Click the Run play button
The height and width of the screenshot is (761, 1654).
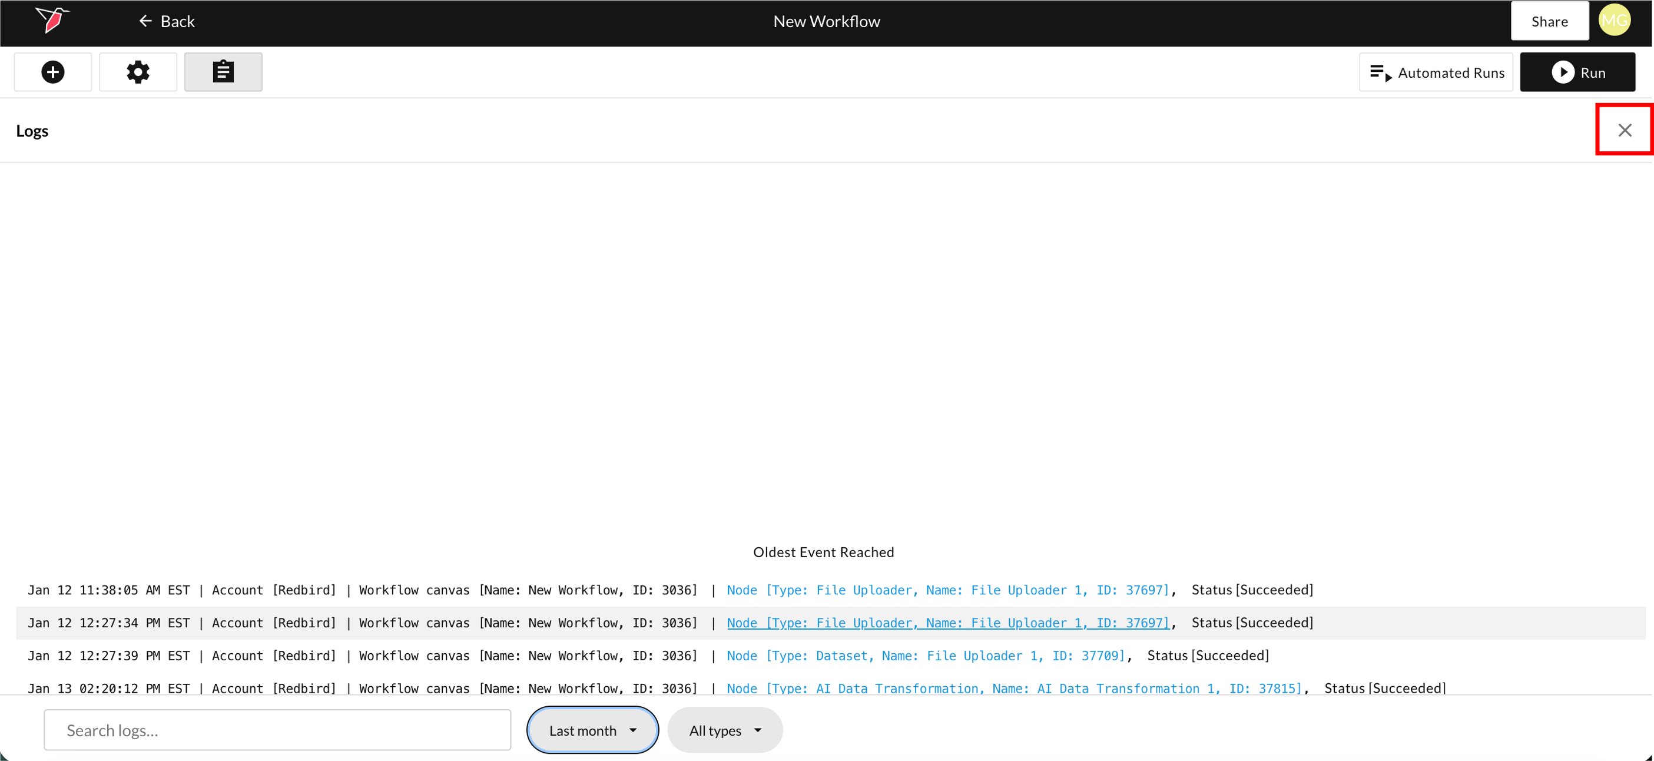pyautogui.click(x=1577, y=72)
